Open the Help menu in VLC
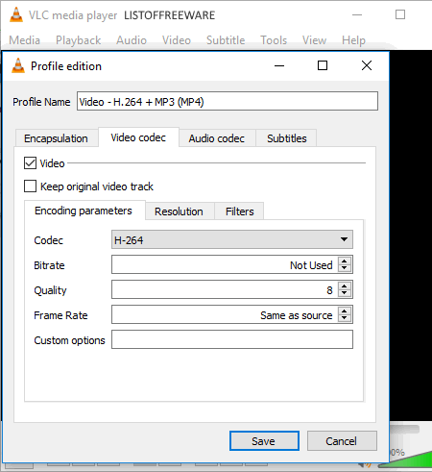The width and height of the screenshot is (432, 472). pos(353,40)
